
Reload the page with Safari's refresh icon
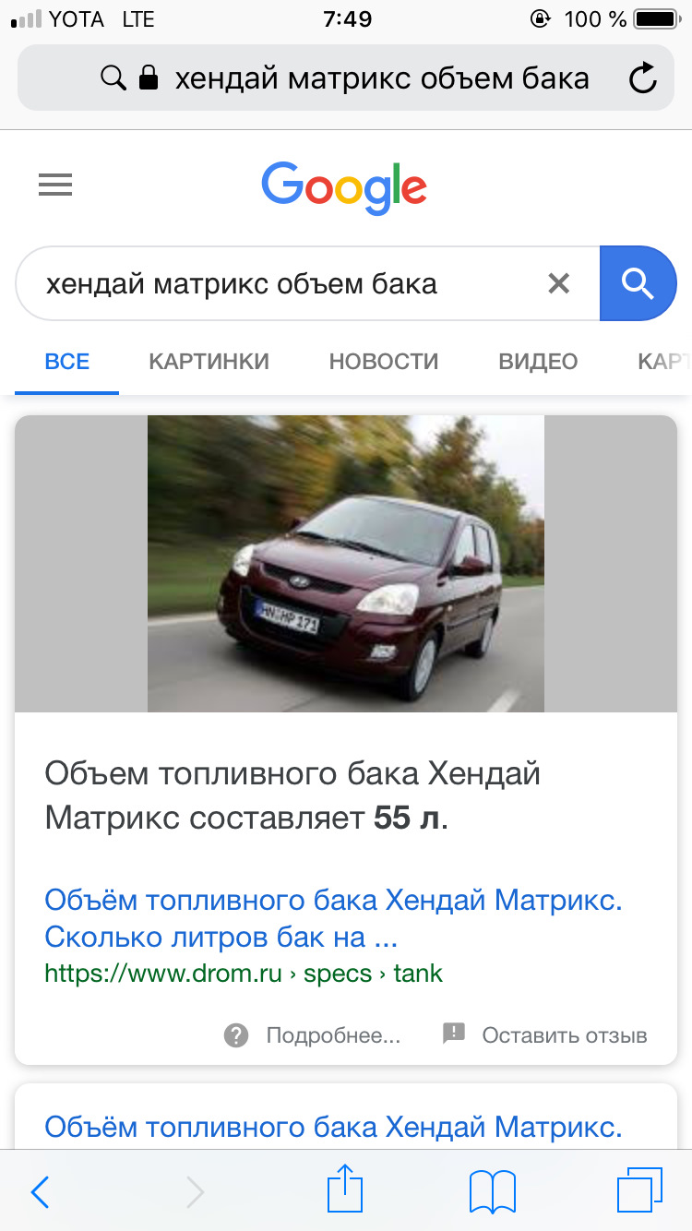click(643, 78)
